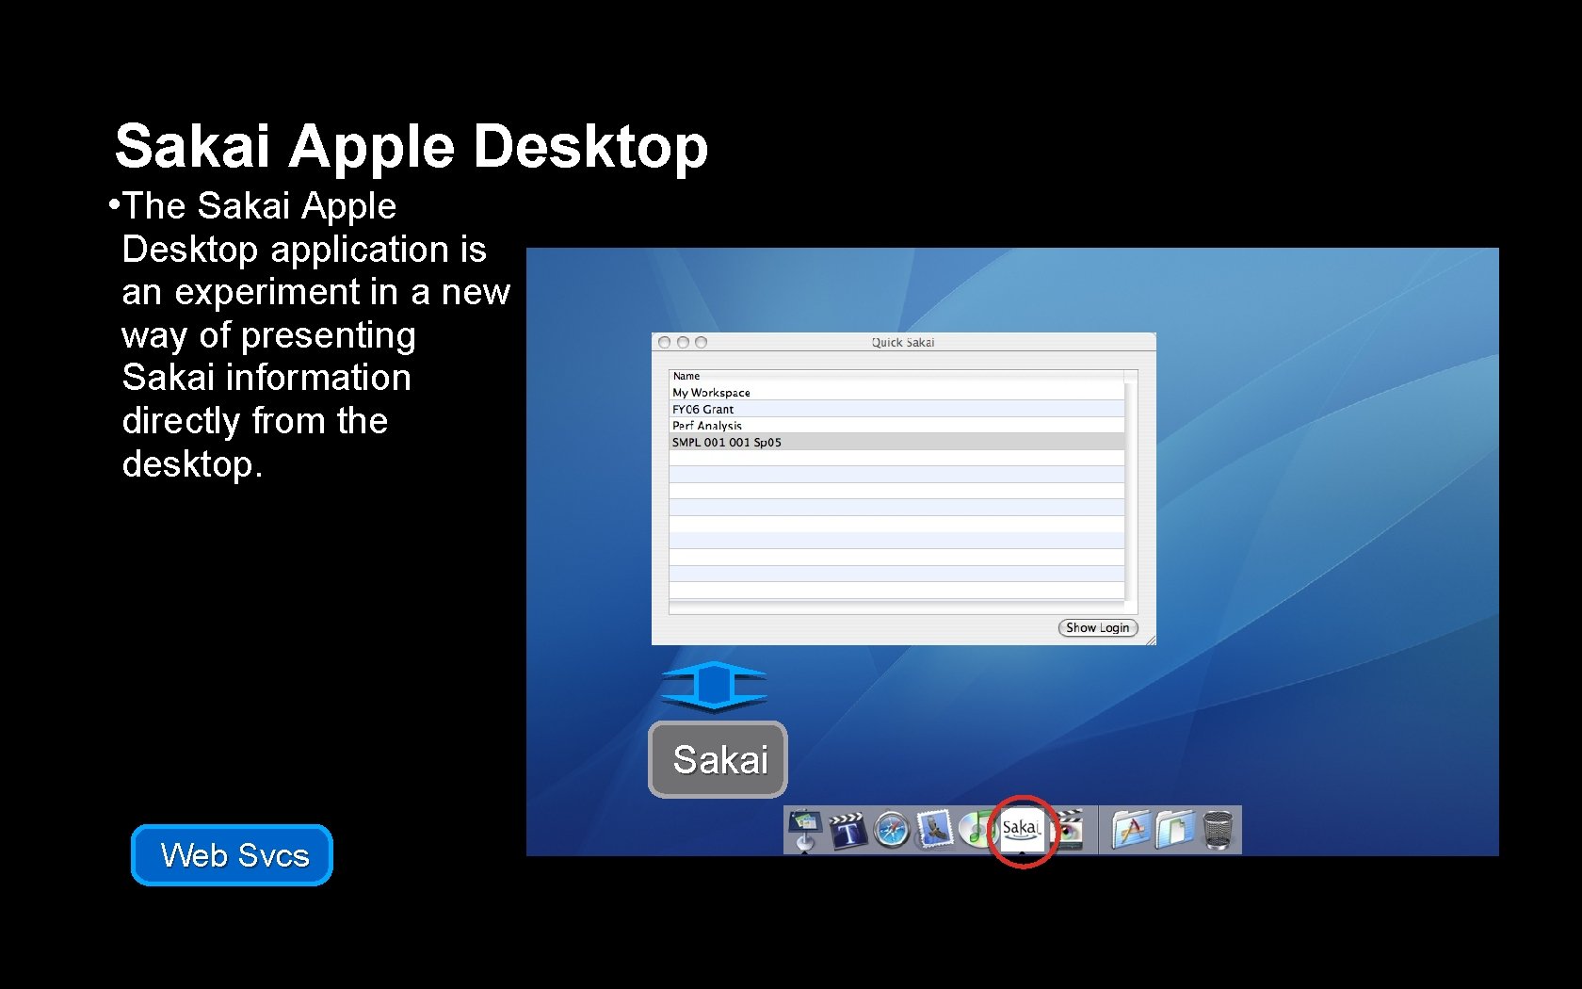1582x989 pixels.
Task: Select the My Workspace row
Action: point(896,392)
